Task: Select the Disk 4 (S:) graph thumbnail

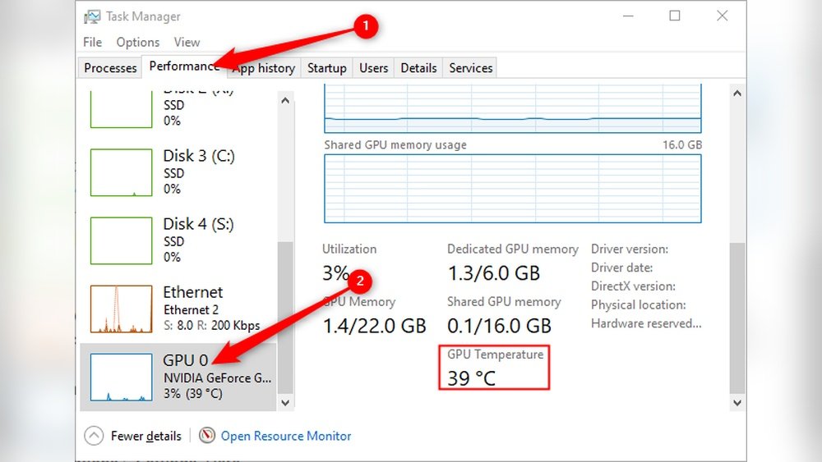Action: pyautogui.click(x=121, y=240)
